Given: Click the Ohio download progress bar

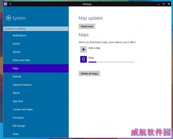Looking at the screenshot, I should [x=111, y=62].
